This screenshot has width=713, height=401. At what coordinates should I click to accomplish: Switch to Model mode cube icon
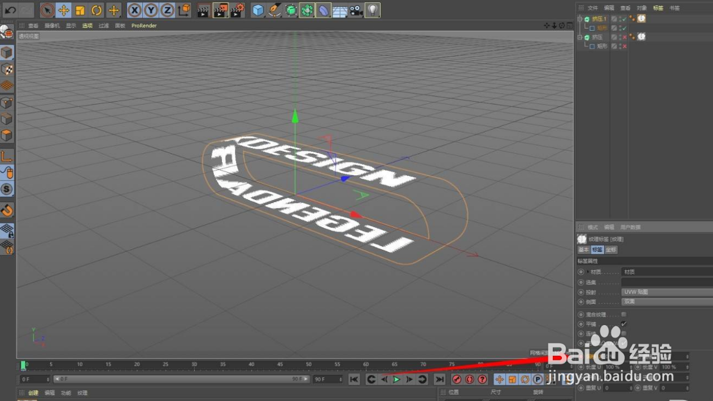(x=7, y=53)
